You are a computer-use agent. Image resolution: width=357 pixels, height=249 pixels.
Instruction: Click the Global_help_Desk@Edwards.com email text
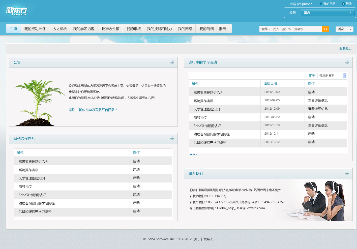point(241,208)
